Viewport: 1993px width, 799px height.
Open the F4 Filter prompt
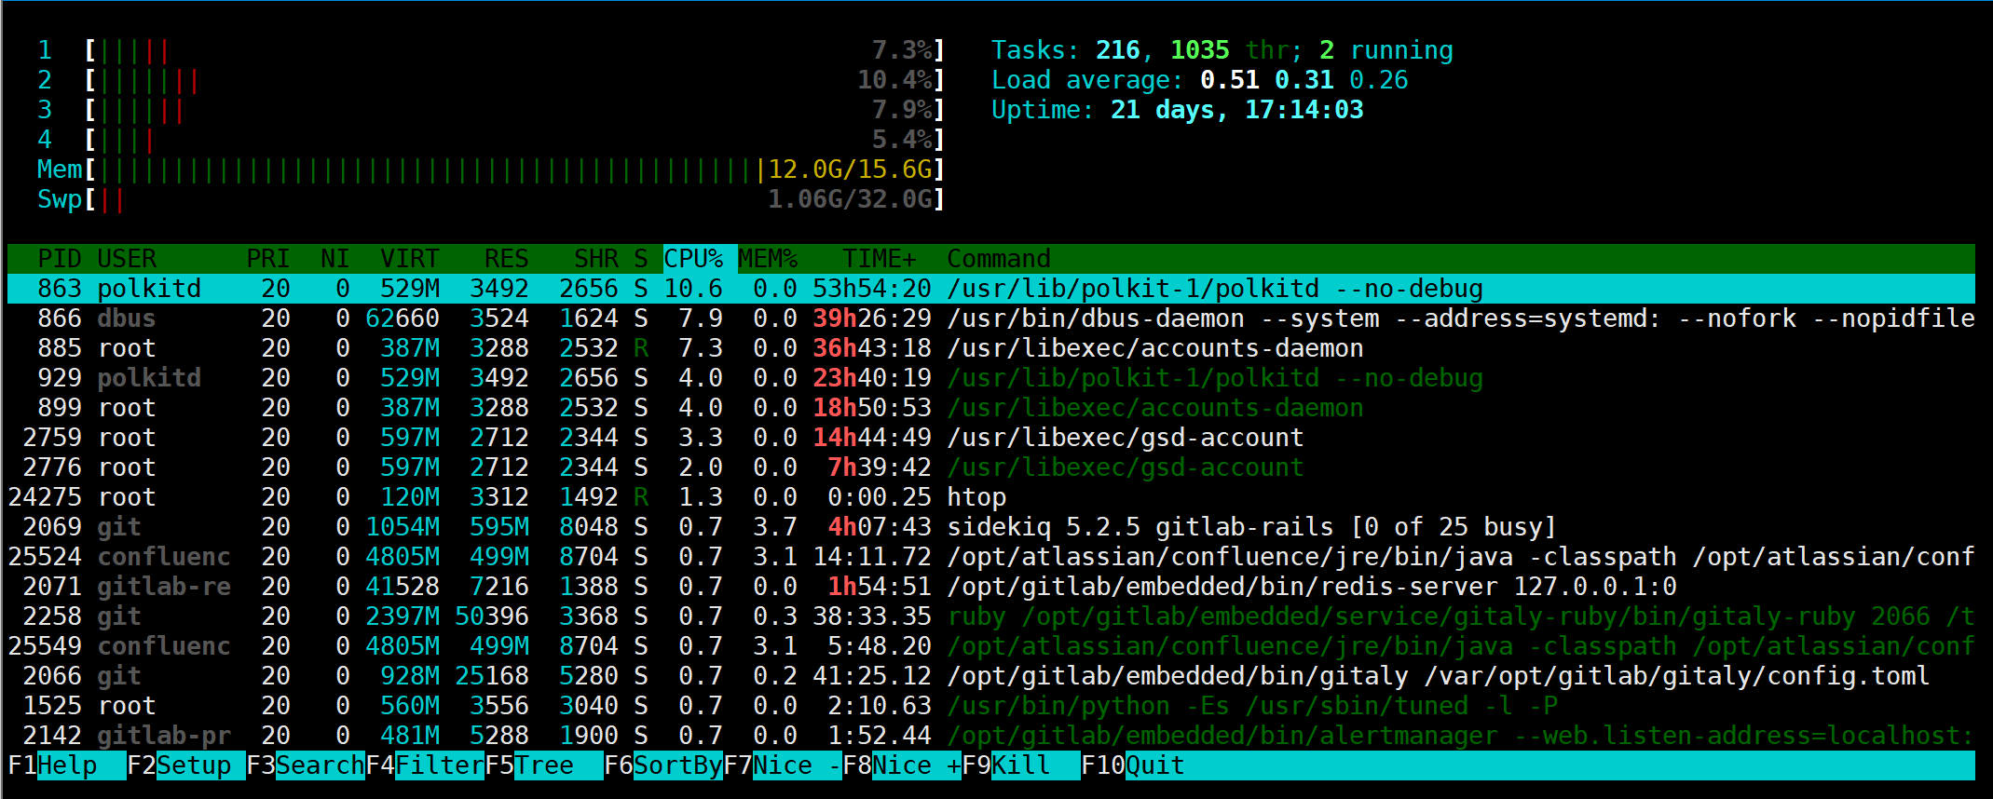[425, 765]
